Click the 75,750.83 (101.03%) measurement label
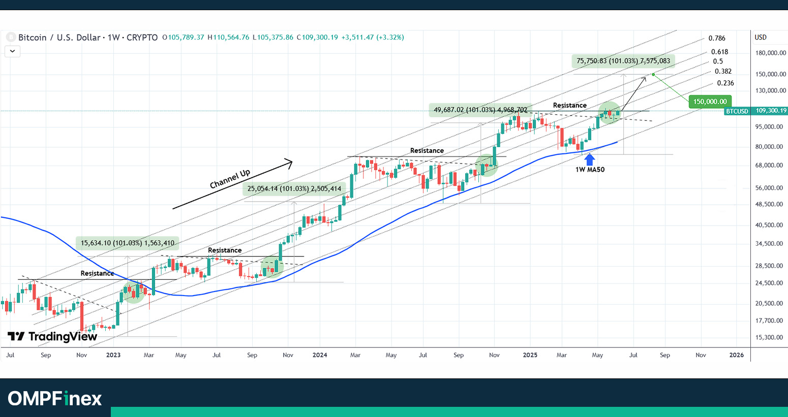The height and width of the screenshot is (417, 788). (x=623, y=61)
